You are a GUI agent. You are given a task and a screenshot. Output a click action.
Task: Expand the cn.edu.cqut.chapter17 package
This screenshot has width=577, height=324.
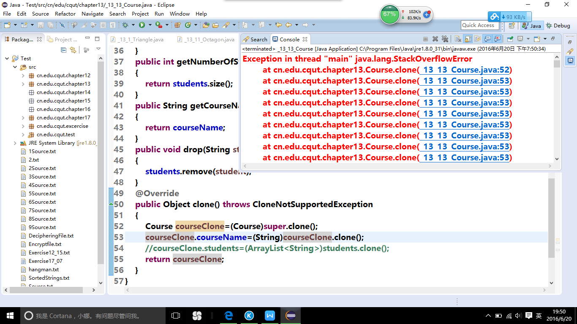coord(23,118)
